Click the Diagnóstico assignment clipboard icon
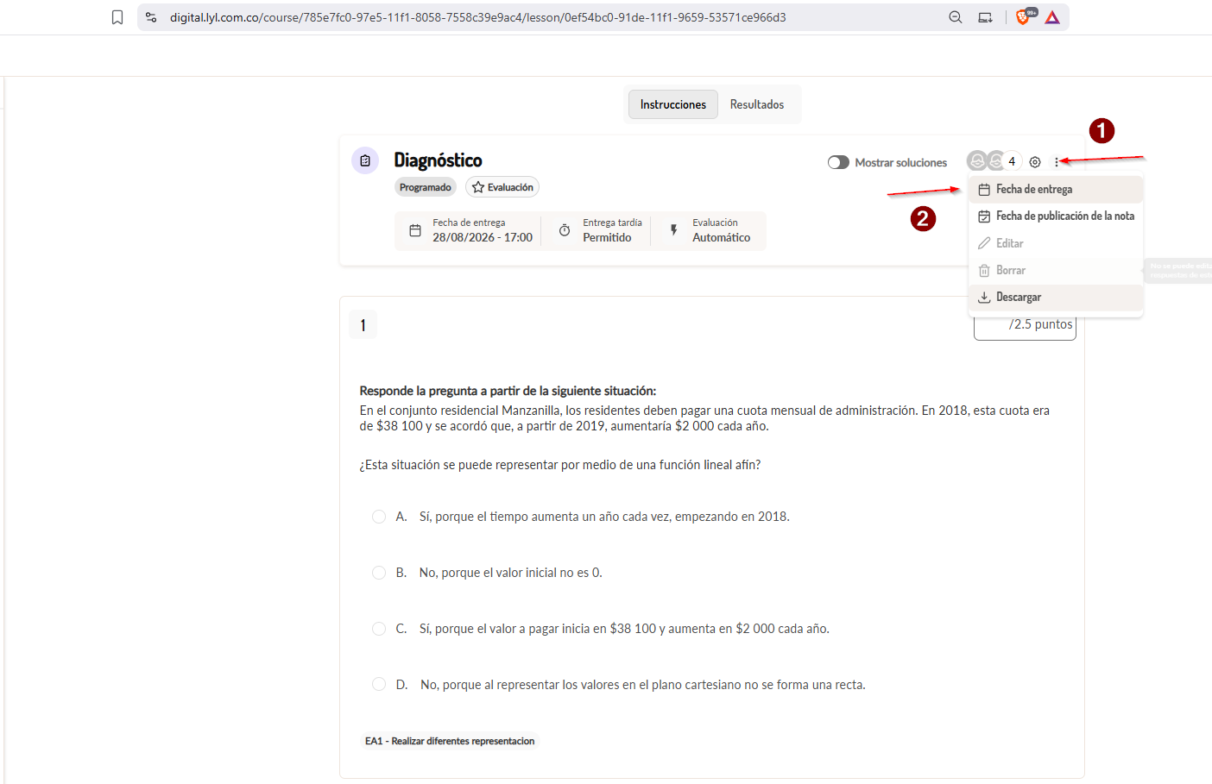This screenshot has height=784, width=1212. 365,160
